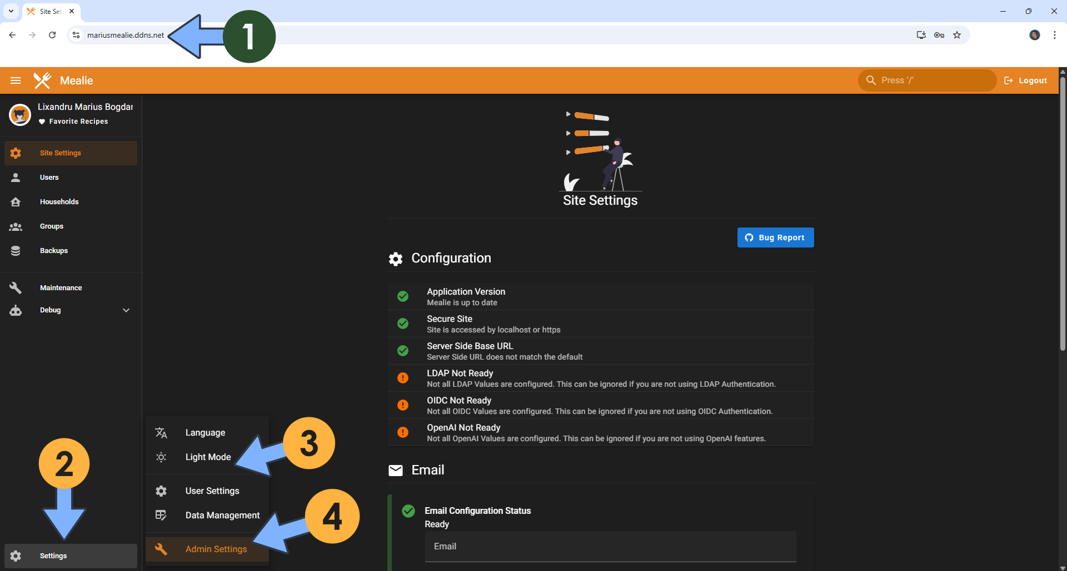Open Favorite Recipes link
Screen dimensions: 1067x571
(x=78, y=122)
